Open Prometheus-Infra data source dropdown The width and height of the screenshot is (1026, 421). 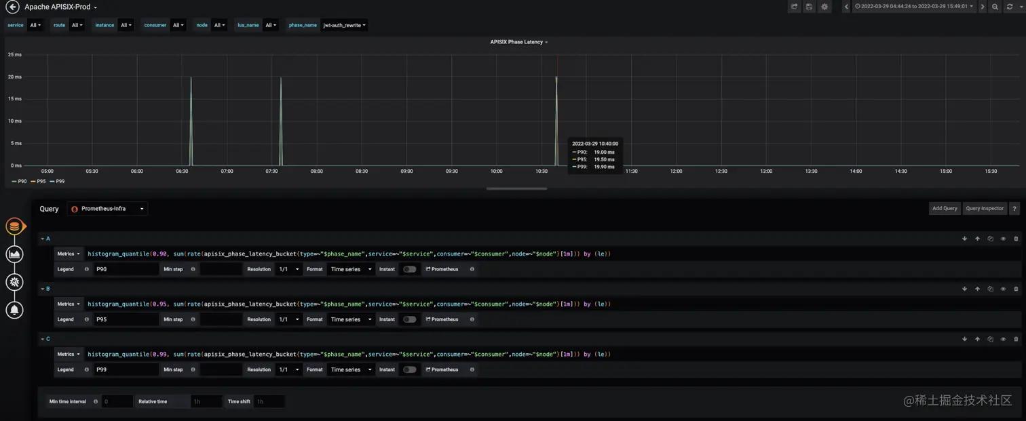coord(107,209)
